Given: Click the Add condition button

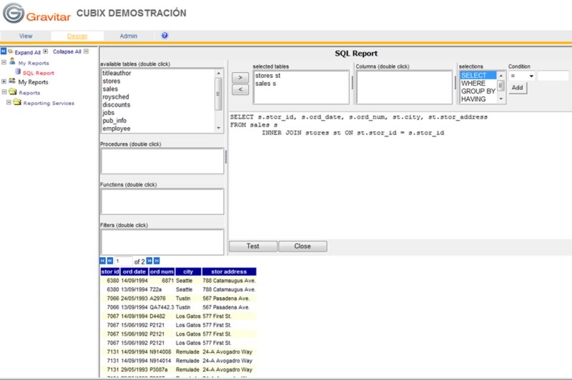Looking at the screenshot, I should pyautogui.click(x=518, y=88).
